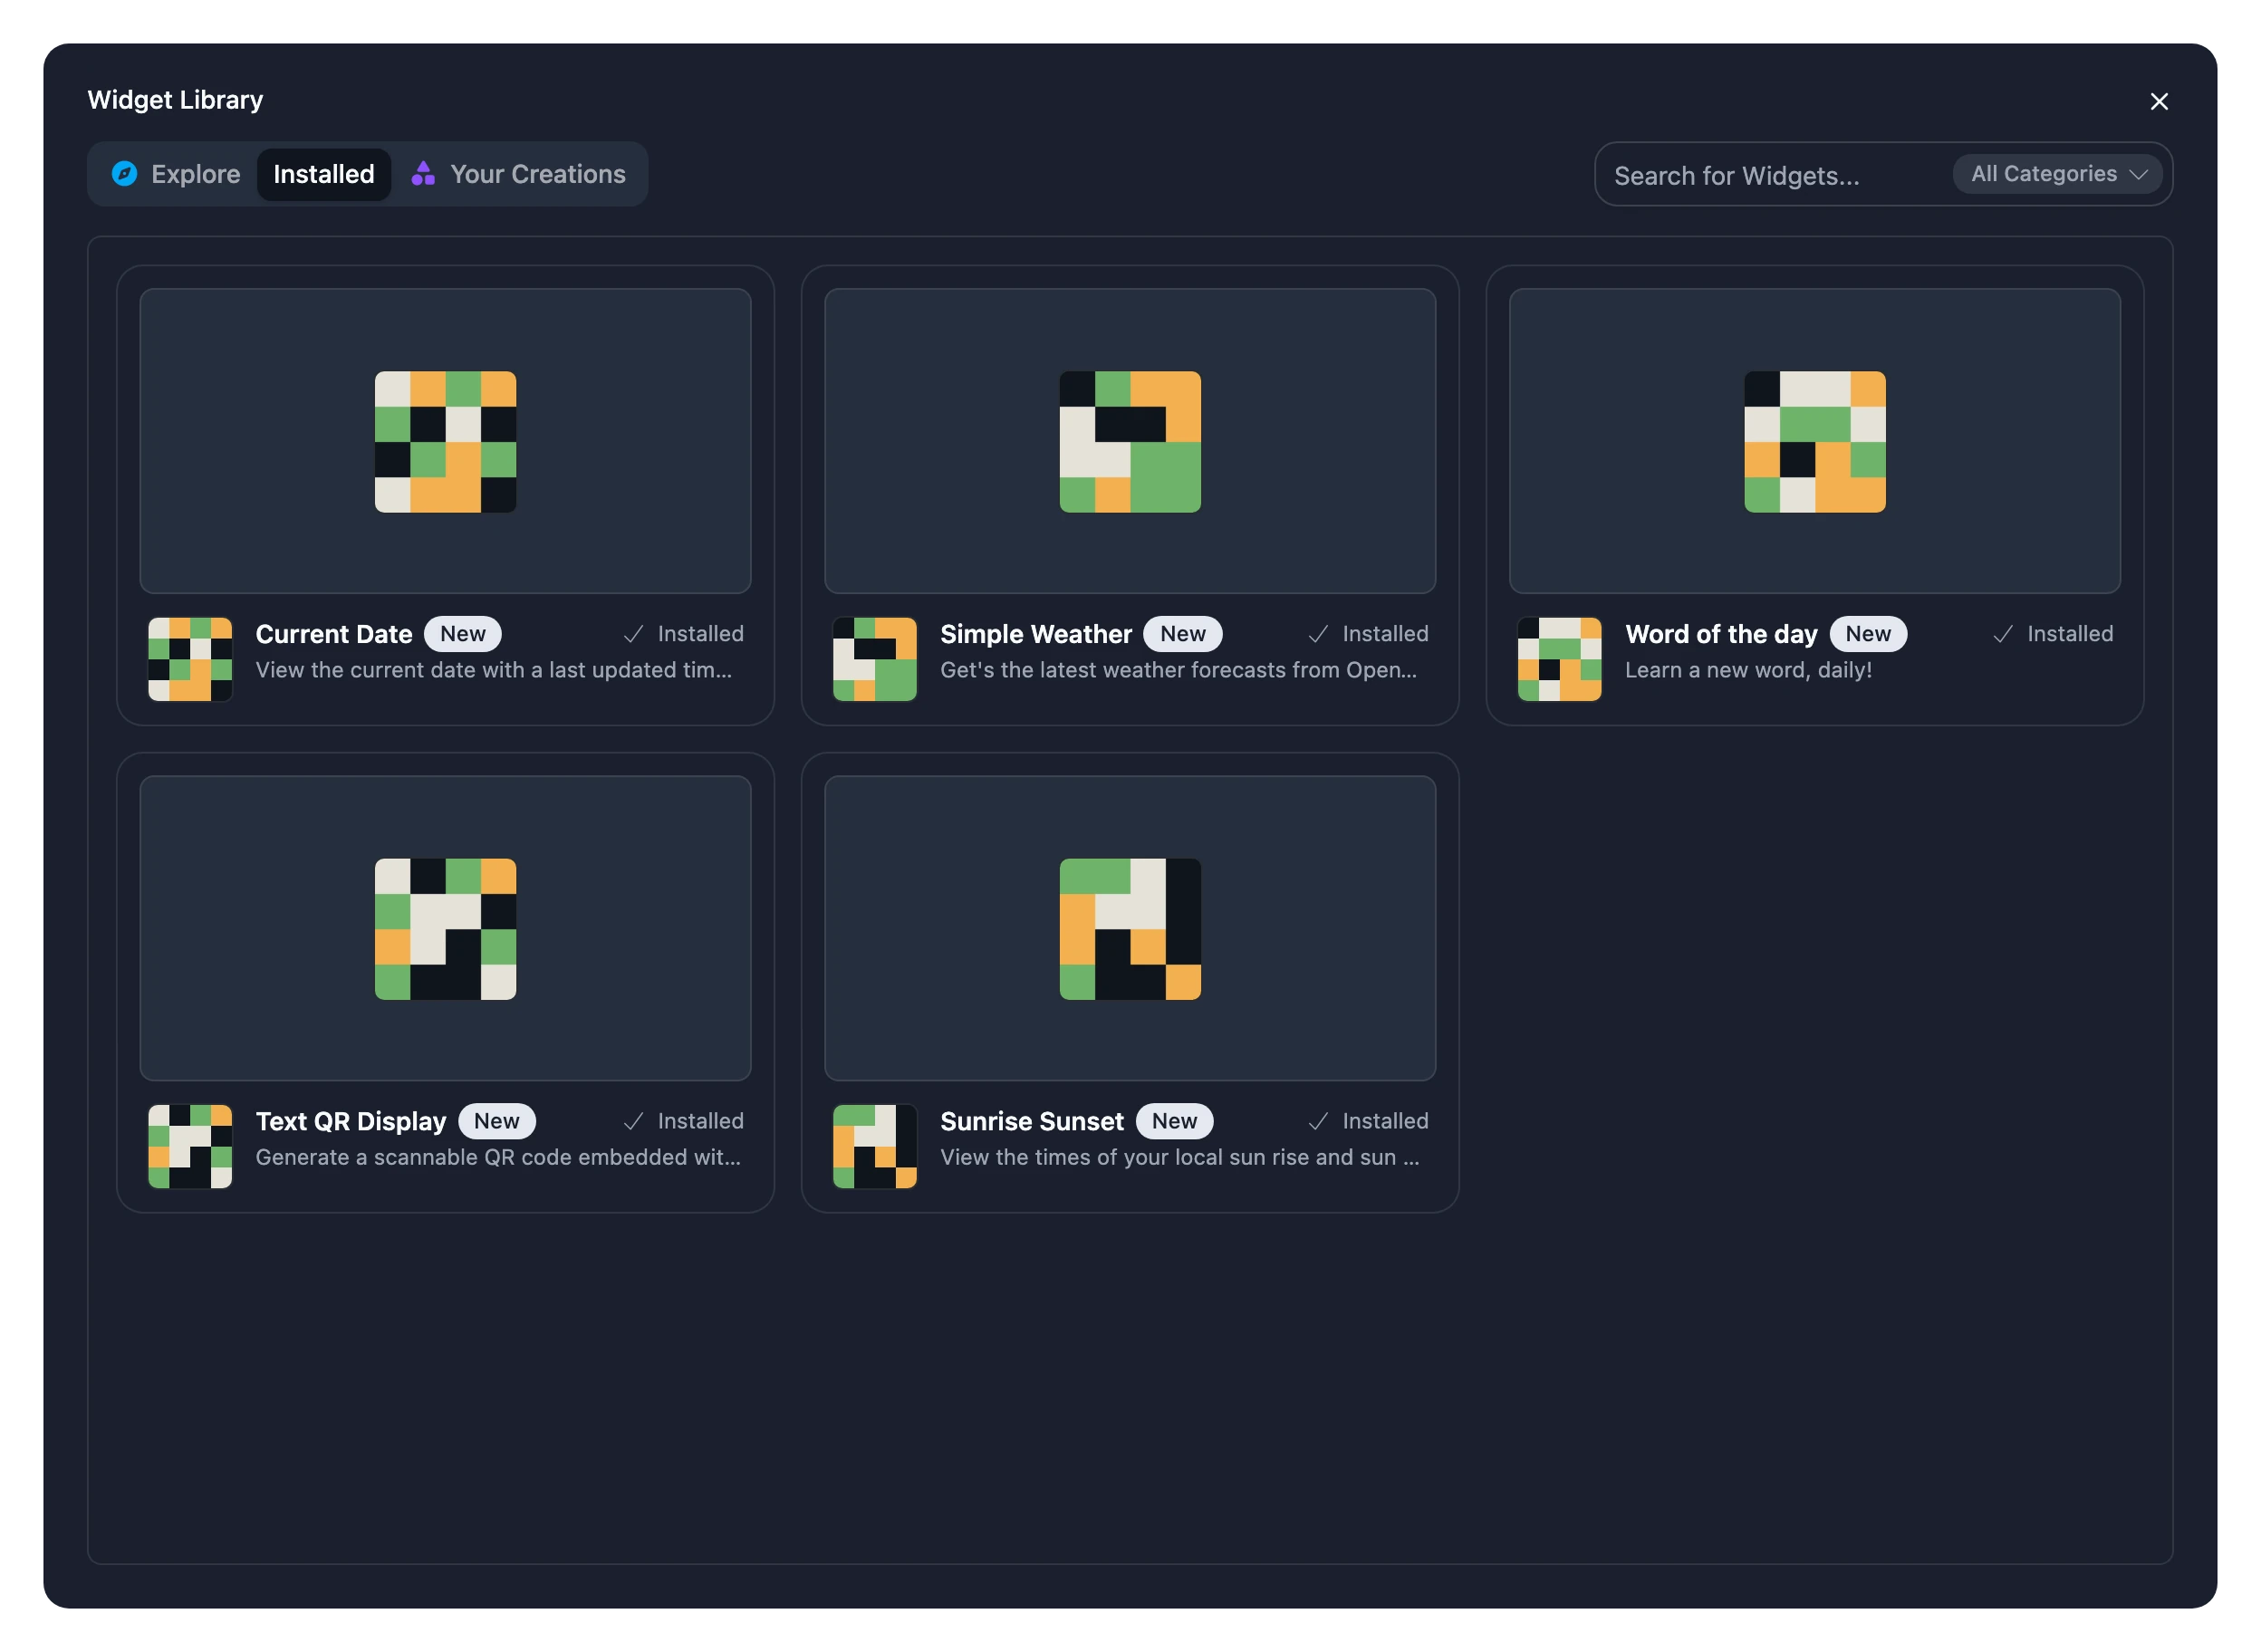Image resolution: width=2261 pixels, height=1652 pixels.
Task: Click description "Get's the latest weather forecasts from Open..."
Action: (x=1178, y=670)
